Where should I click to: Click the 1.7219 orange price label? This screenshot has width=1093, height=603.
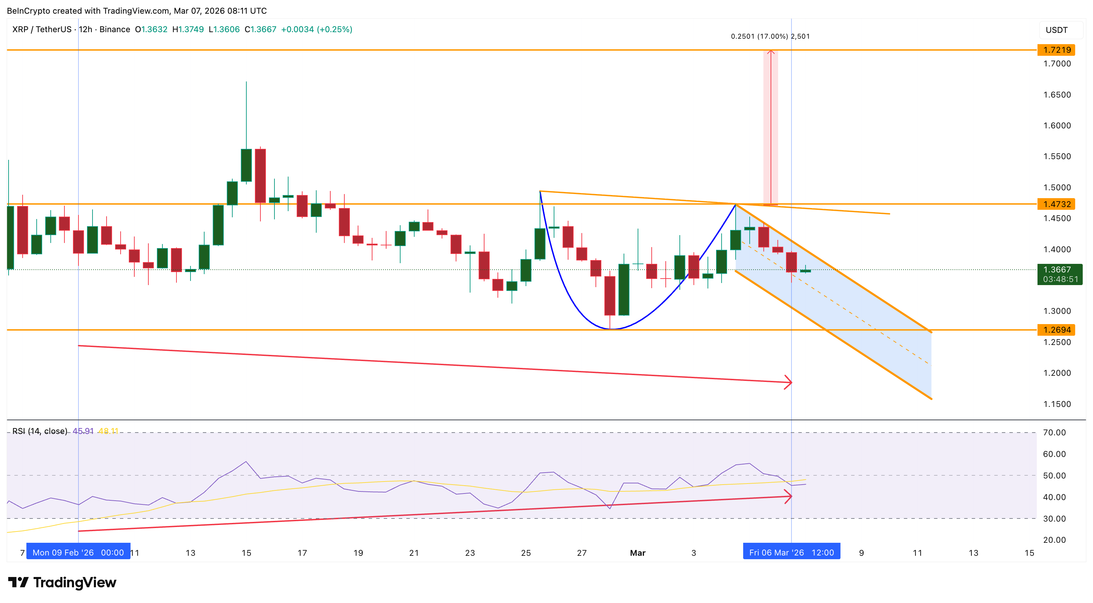(x=1056, y=50)
